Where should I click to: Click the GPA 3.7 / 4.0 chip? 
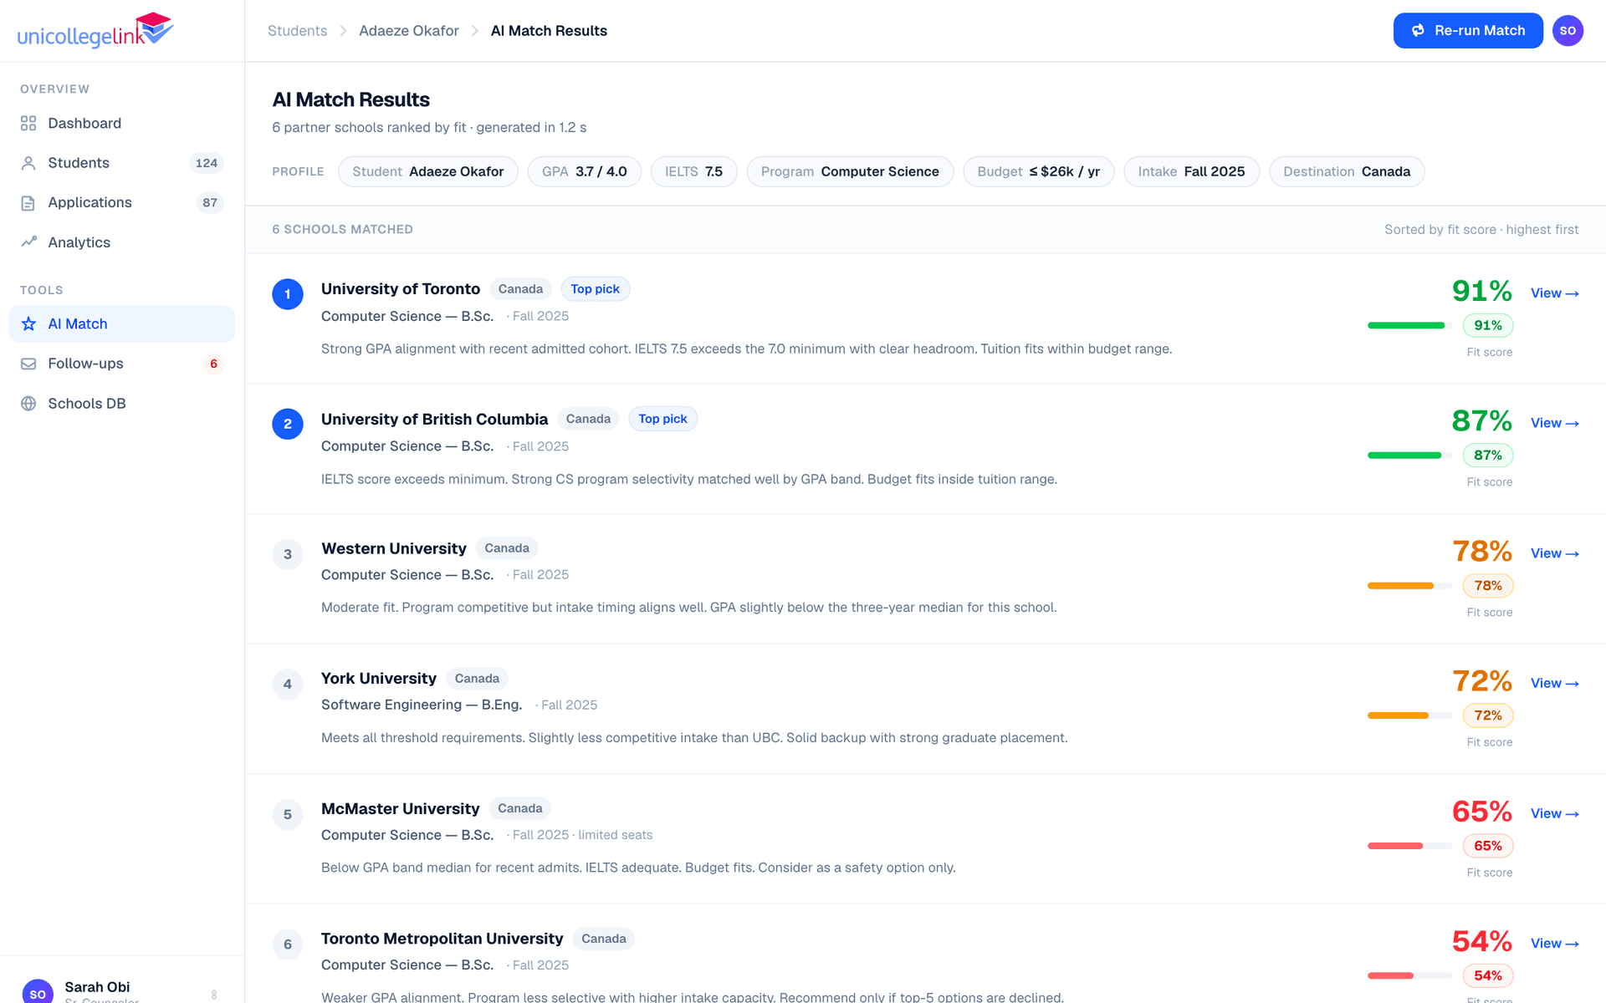tap(585, 171)
